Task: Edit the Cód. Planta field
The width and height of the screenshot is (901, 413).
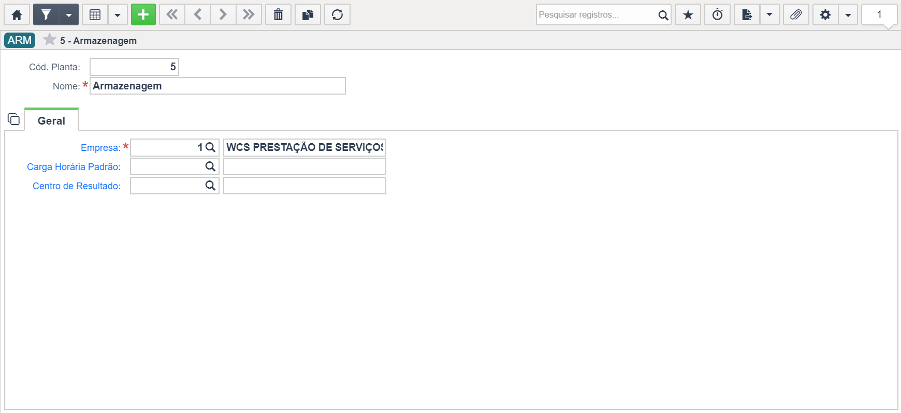Action: [x=134, y=67]
